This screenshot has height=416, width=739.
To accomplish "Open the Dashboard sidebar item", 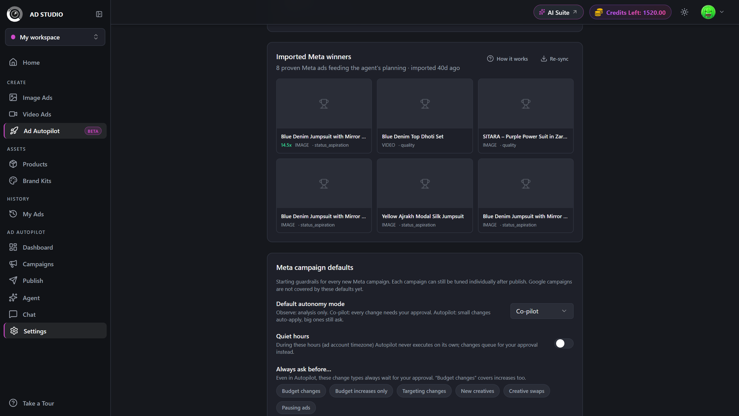I will point(55,247).
